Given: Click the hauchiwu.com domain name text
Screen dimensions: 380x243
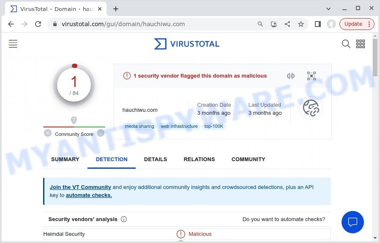Looking at the screenshot, I should coord(140,110).
